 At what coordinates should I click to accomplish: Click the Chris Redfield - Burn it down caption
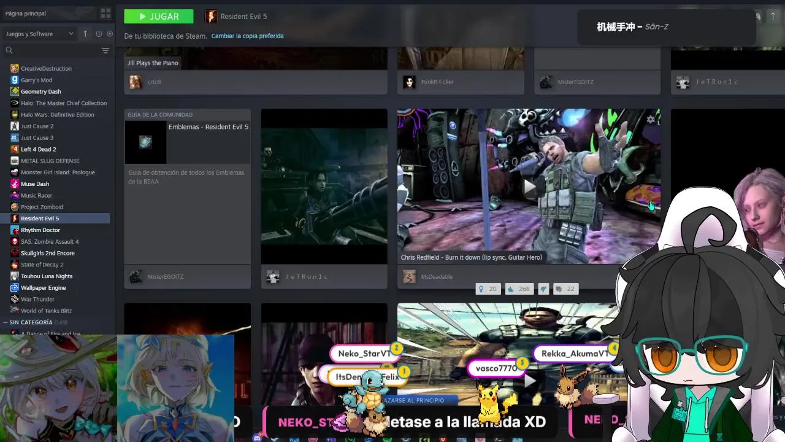471,257
